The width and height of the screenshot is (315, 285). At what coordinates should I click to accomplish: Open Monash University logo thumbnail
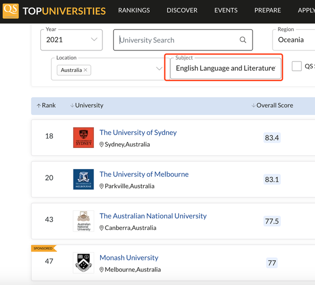(83, 262)
